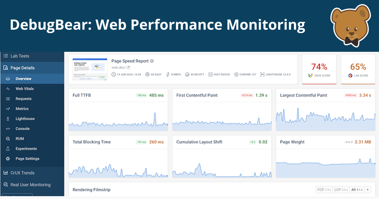
Task: Click the Experiments flask icon in sidebar
Action: point(8,149)
